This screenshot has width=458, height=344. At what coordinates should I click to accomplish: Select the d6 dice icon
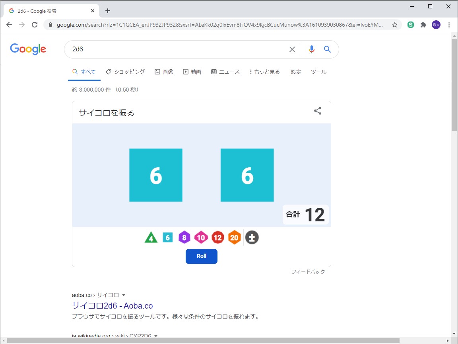pos(167,237)
